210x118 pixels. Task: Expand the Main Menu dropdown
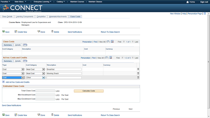tap(20, 2)
